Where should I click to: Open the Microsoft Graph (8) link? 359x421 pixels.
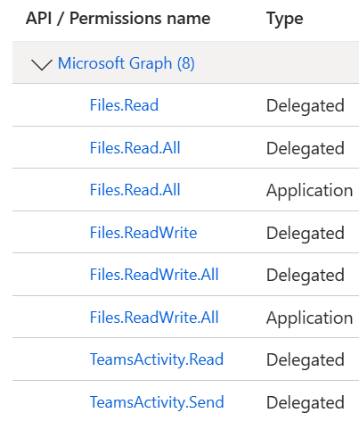coord(126,63)
